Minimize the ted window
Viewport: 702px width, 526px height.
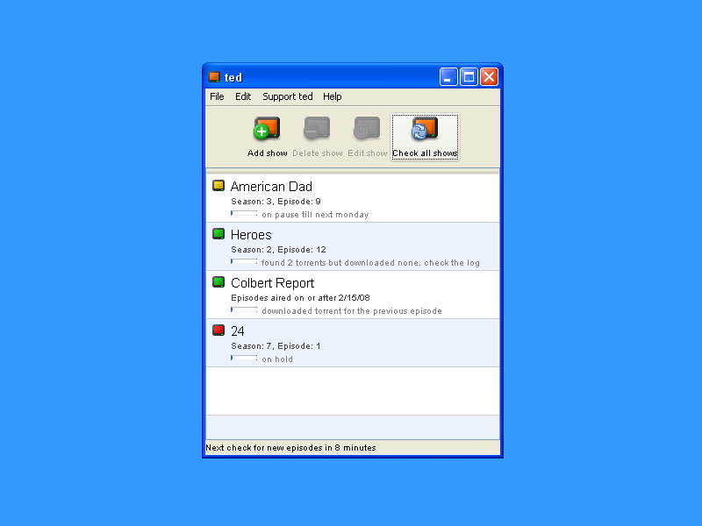pyautogui.click(x=448, y=77)
